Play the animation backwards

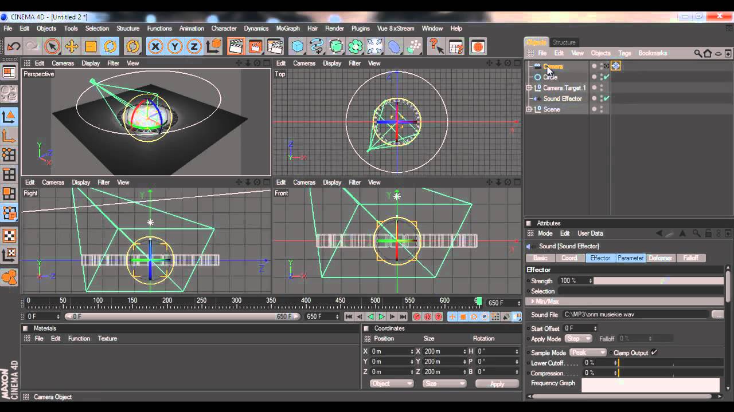pos(370,316)
